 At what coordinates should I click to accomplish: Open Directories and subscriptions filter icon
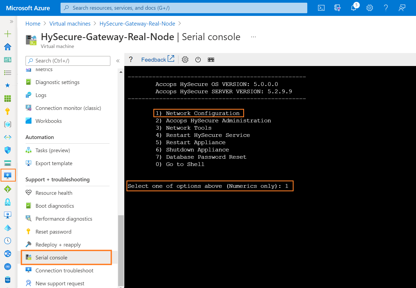coord(337,8)
